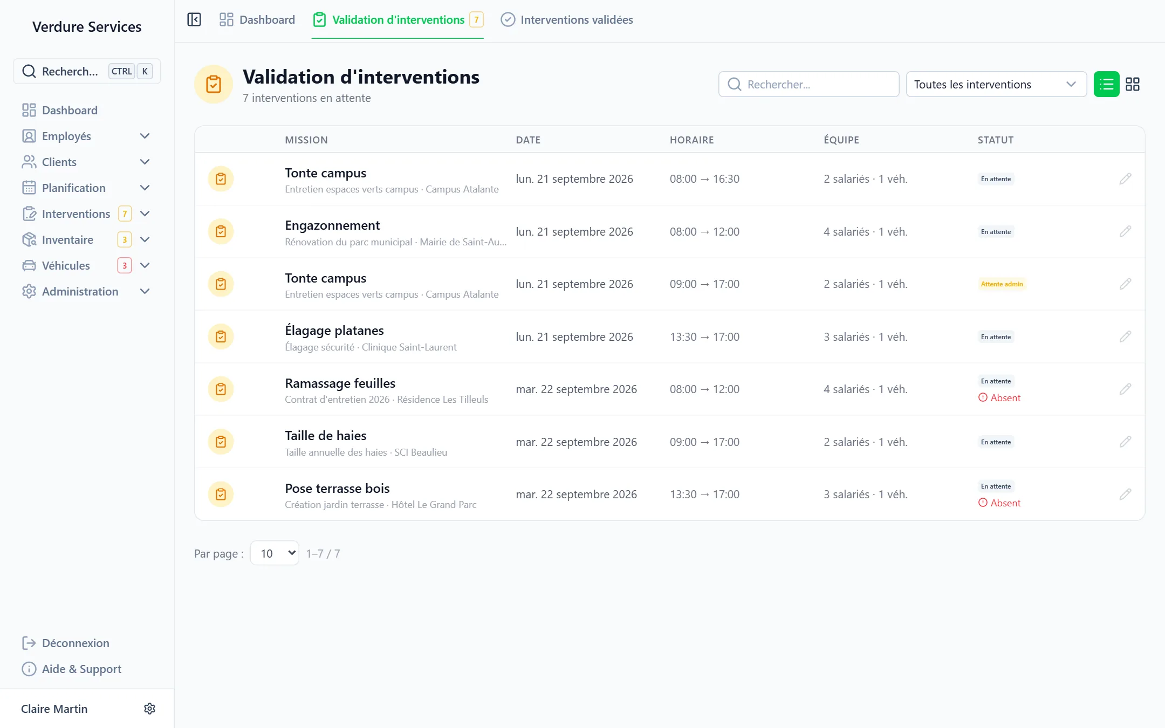Edit the Ramassage feuilles row pencil icon

[1125, 389]
